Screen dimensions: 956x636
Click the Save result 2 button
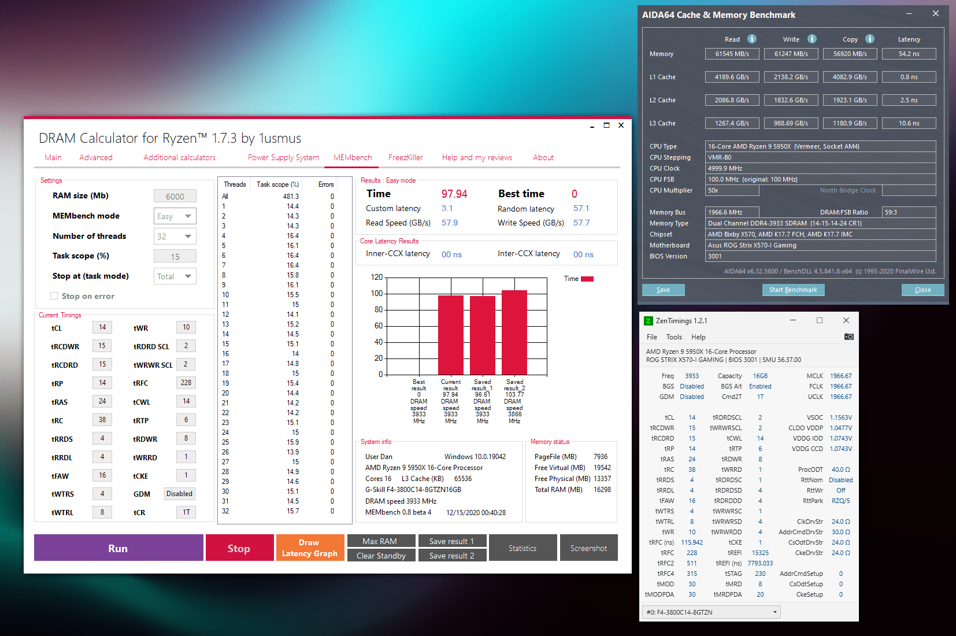tap(453, 556)
